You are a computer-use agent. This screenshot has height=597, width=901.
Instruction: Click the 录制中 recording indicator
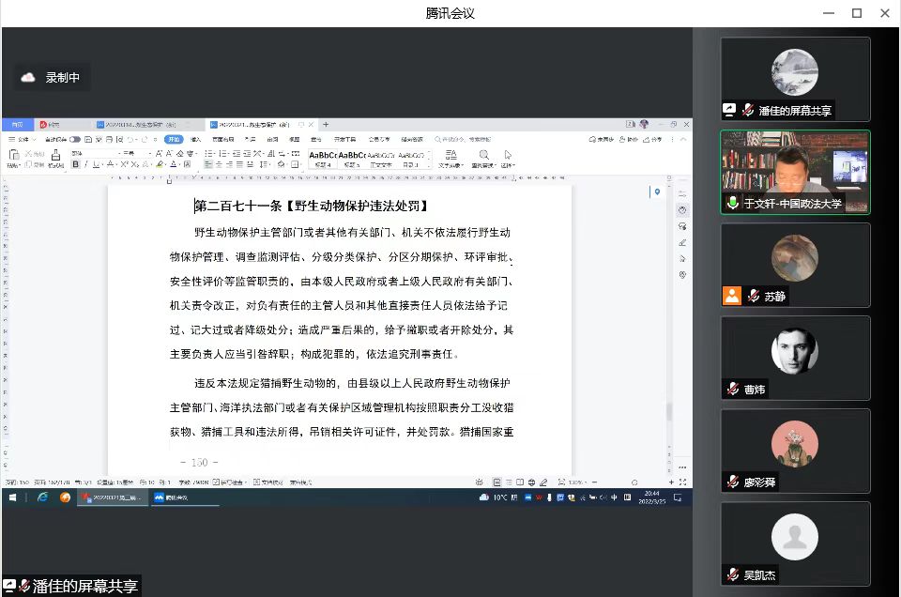[53, 78]
